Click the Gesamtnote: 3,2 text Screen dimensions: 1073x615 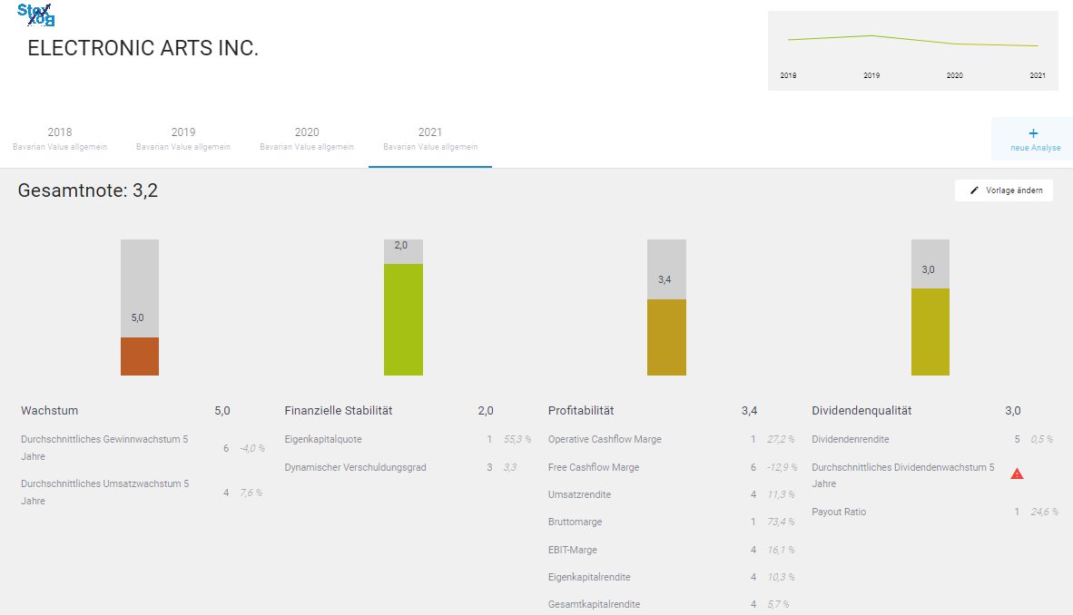tap(87, 190)
